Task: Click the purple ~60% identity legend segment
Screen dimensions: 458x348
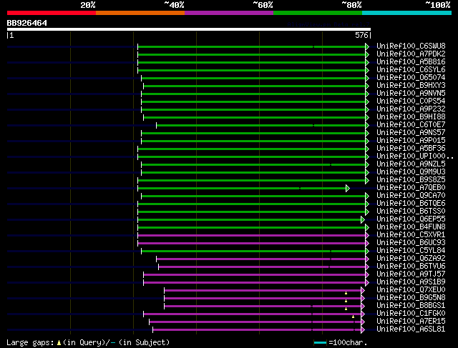Action: [229, 13]
